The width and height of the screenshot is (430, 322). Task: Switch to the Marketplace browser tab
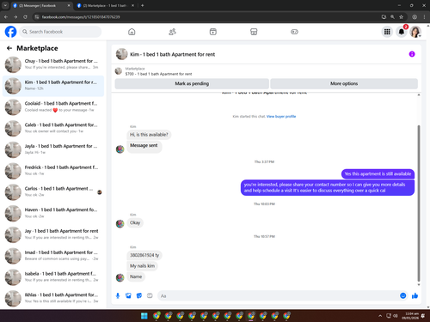(x=105, y=5)
